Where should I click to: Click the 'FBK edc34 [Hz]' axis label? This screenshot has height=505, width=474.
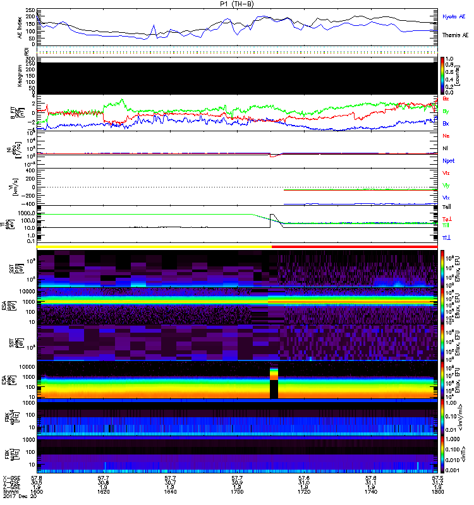[x=12, y=417]
